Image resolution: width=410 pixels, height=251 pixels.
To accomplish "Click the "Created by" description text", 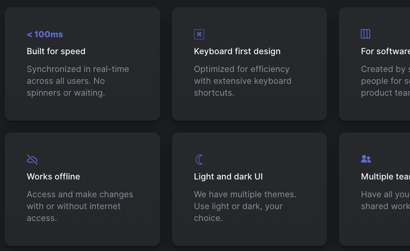I will (385, 69).
